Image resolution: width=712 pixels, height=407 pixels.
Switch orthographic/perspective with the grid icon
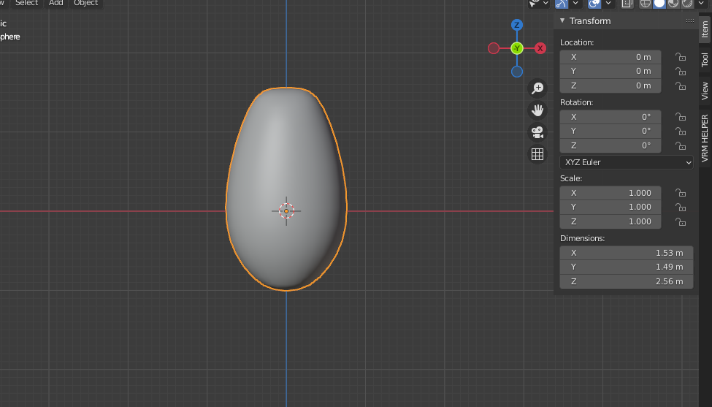click(537, 154)
